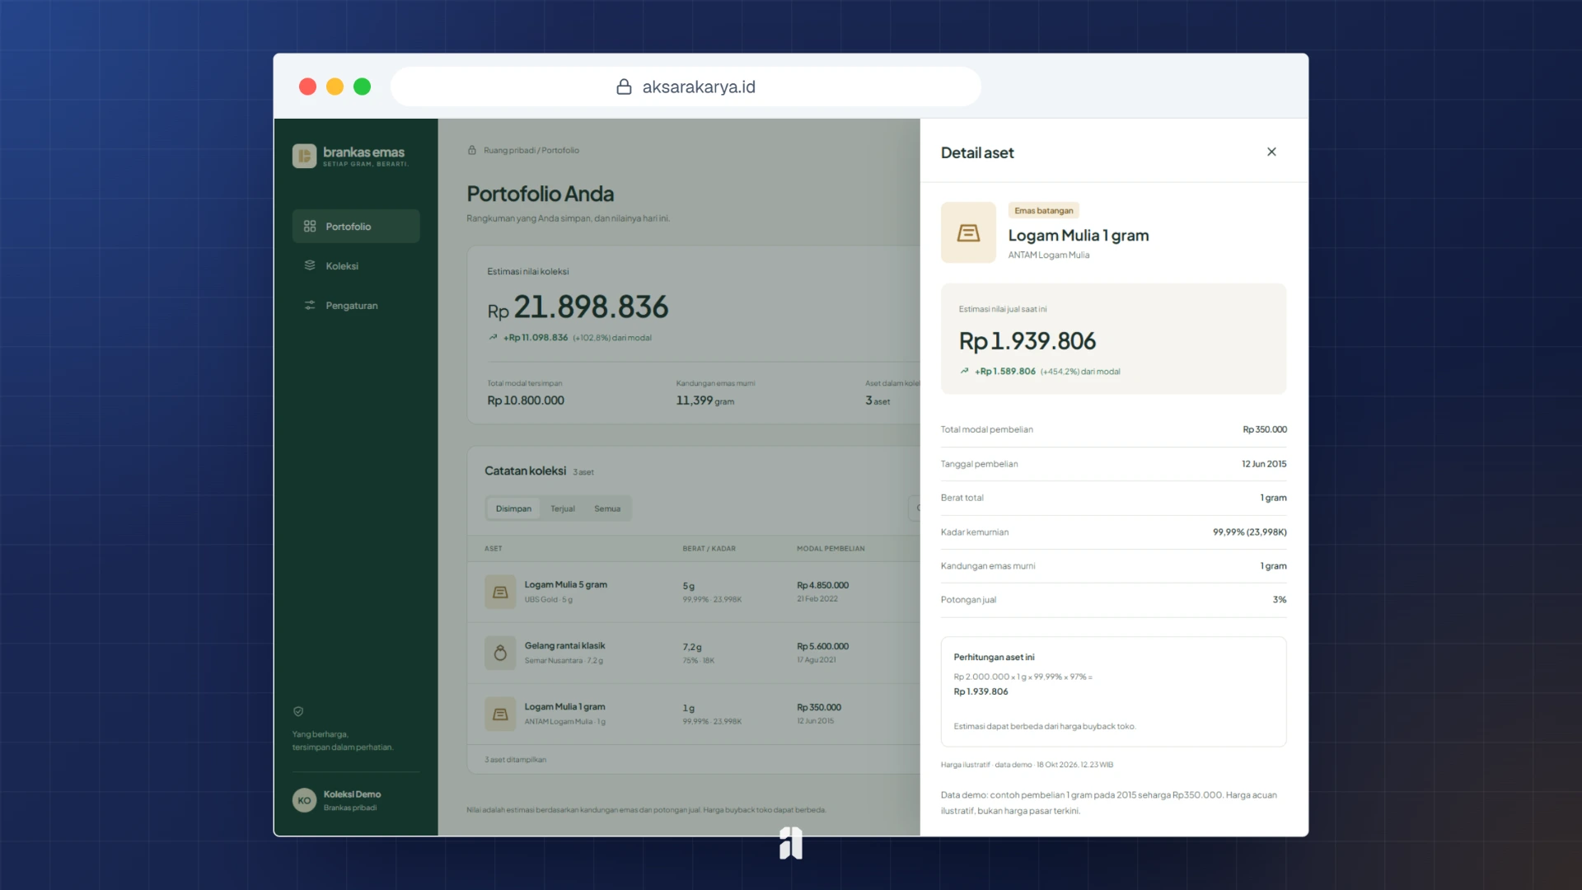Click the Emas batangan tag
The height and width of the screenshot is (890, 1582).
[x=1043, y=211]
